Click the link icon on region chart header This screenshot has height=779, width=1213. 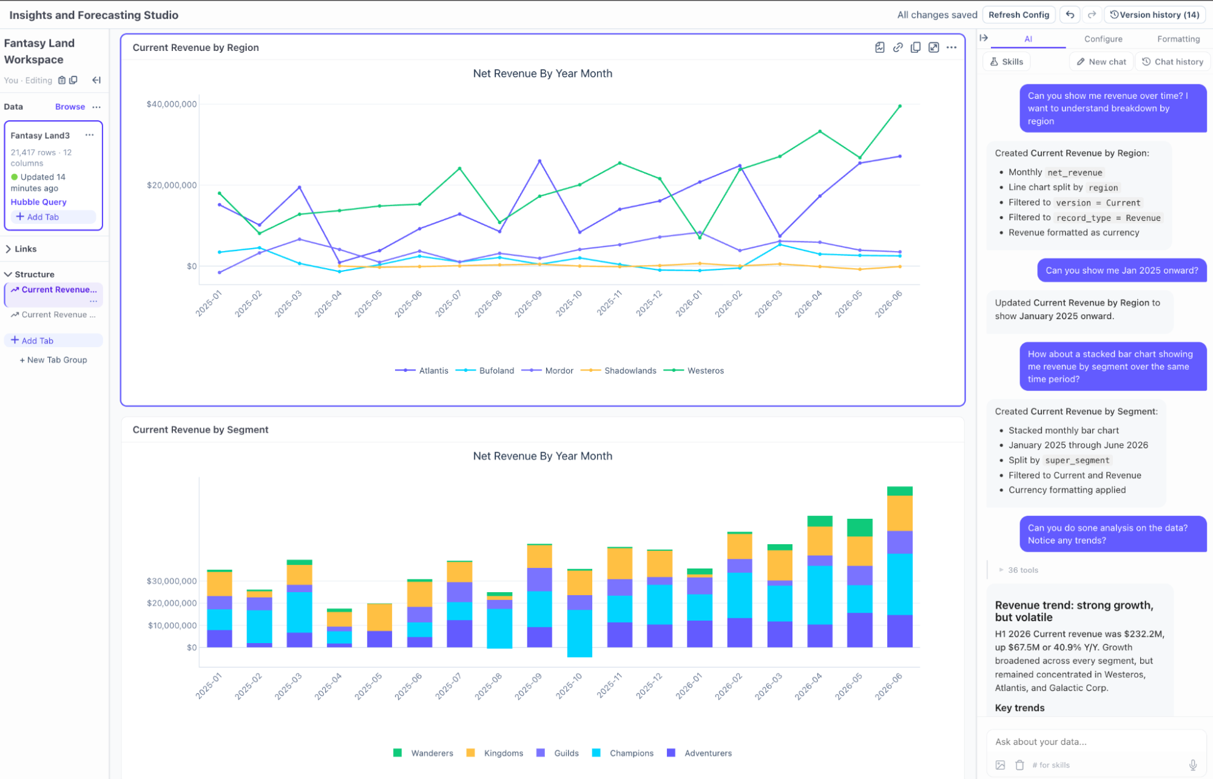897,47
